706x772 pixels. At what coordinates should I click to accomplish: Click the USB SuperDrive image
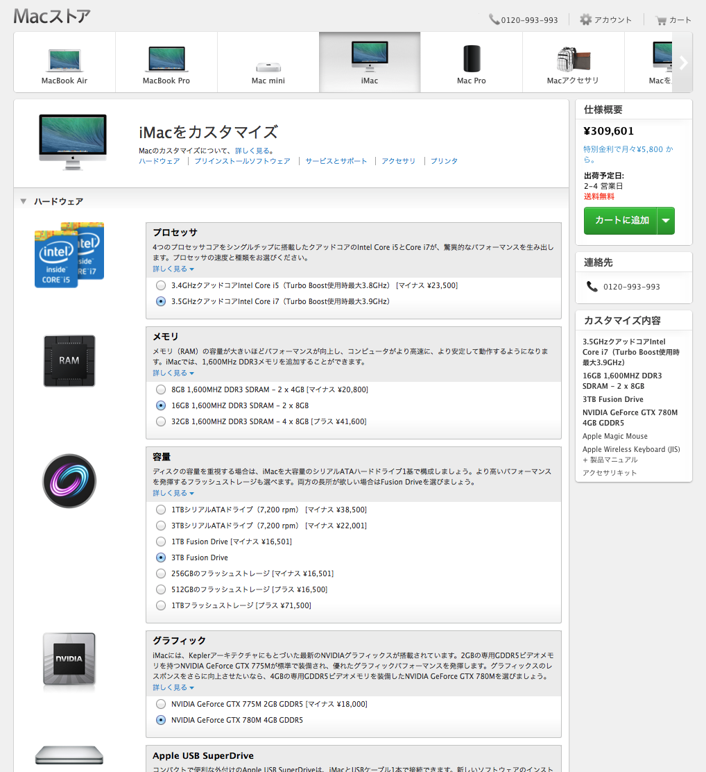click(x=69, y=755)
